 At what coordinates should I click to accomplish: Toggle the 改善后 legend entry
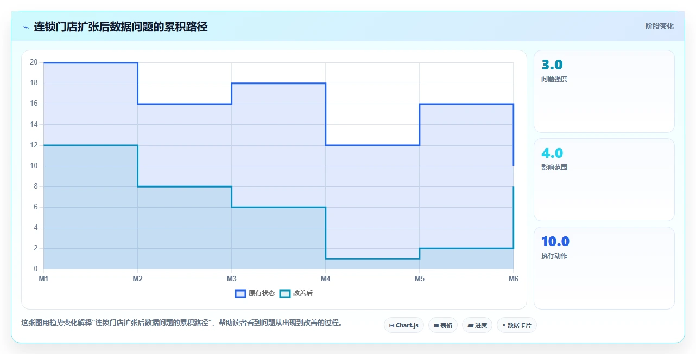click(x=296, y=293)
